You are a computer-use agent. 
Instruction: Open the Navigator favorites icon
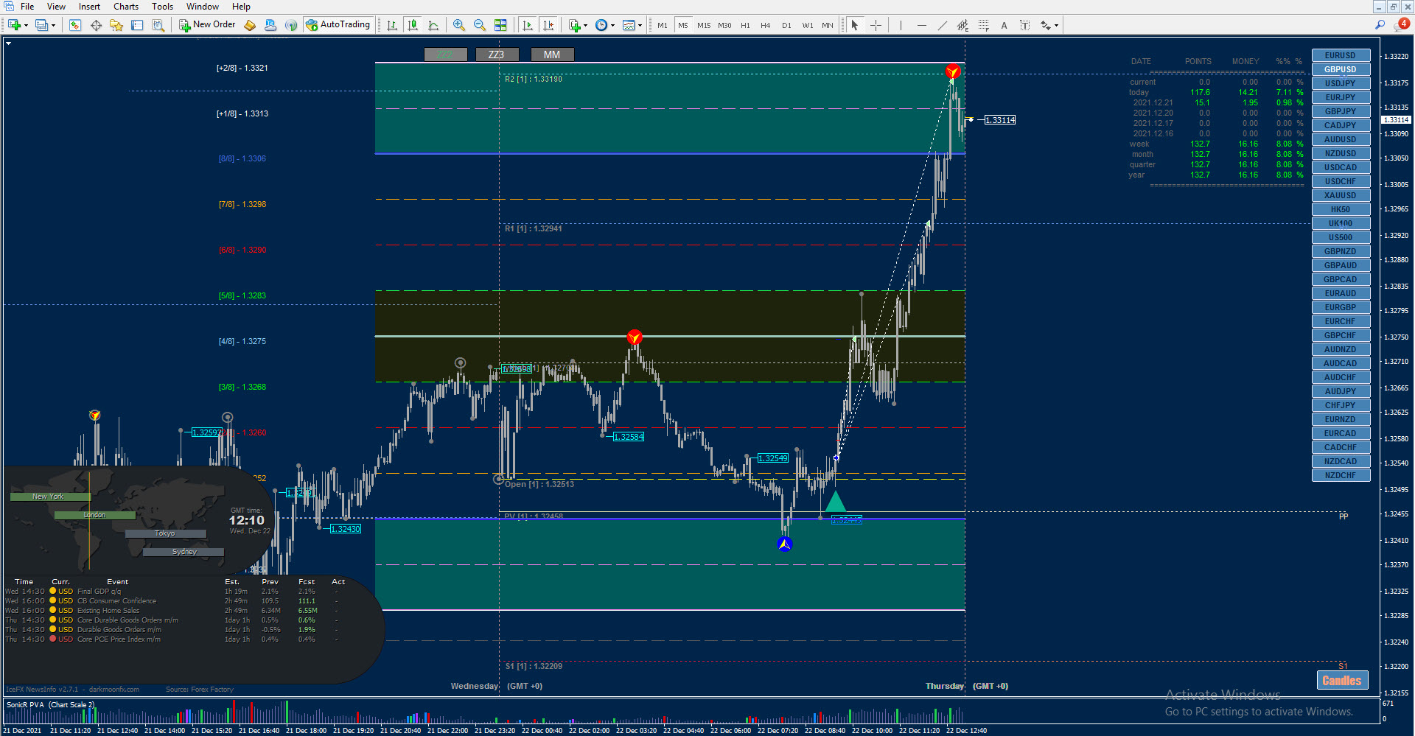point(116,25)
